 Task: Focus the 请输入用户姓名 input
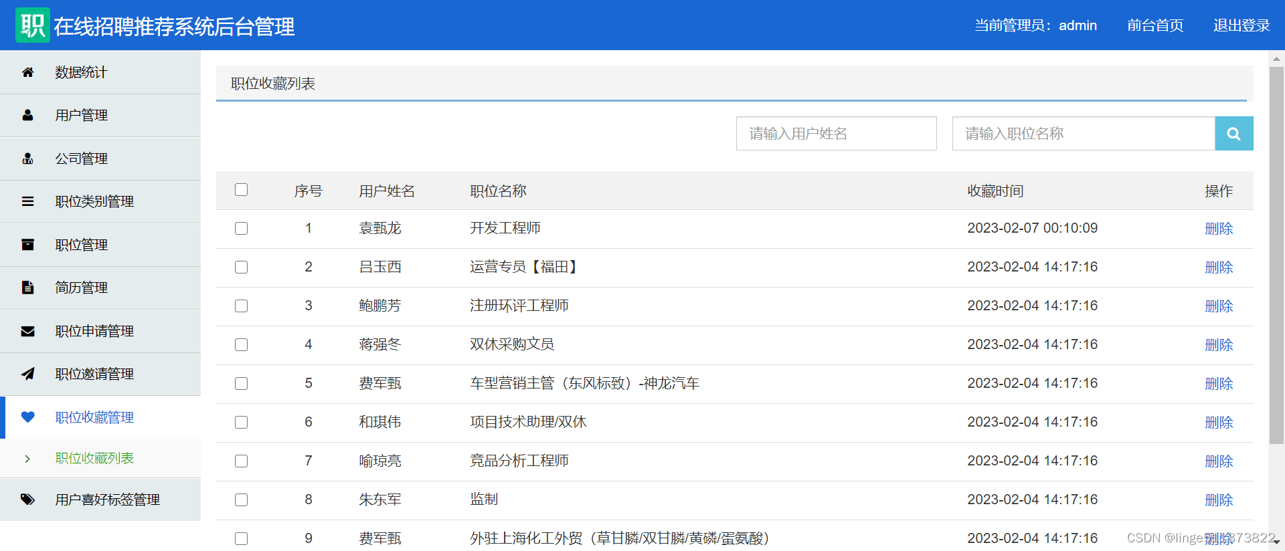836,134
